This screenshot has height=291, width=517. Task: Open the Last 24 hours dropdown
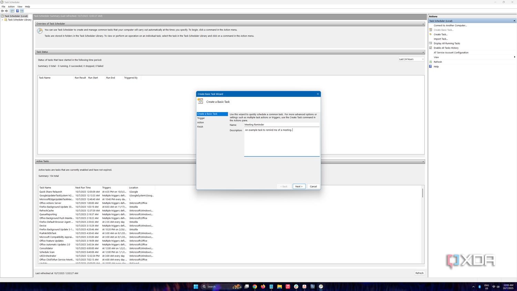(x=412, y=59)
